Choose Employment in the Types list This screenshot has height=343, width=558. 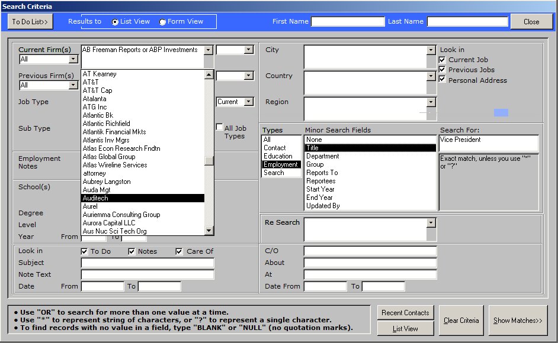(281, 164)
